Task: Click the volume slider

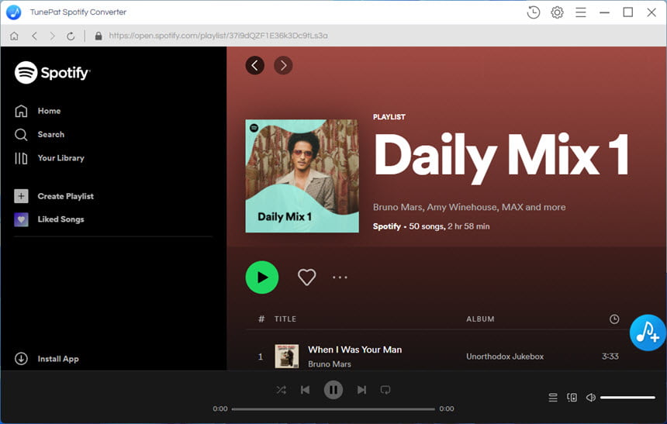Action: (627, 398)
